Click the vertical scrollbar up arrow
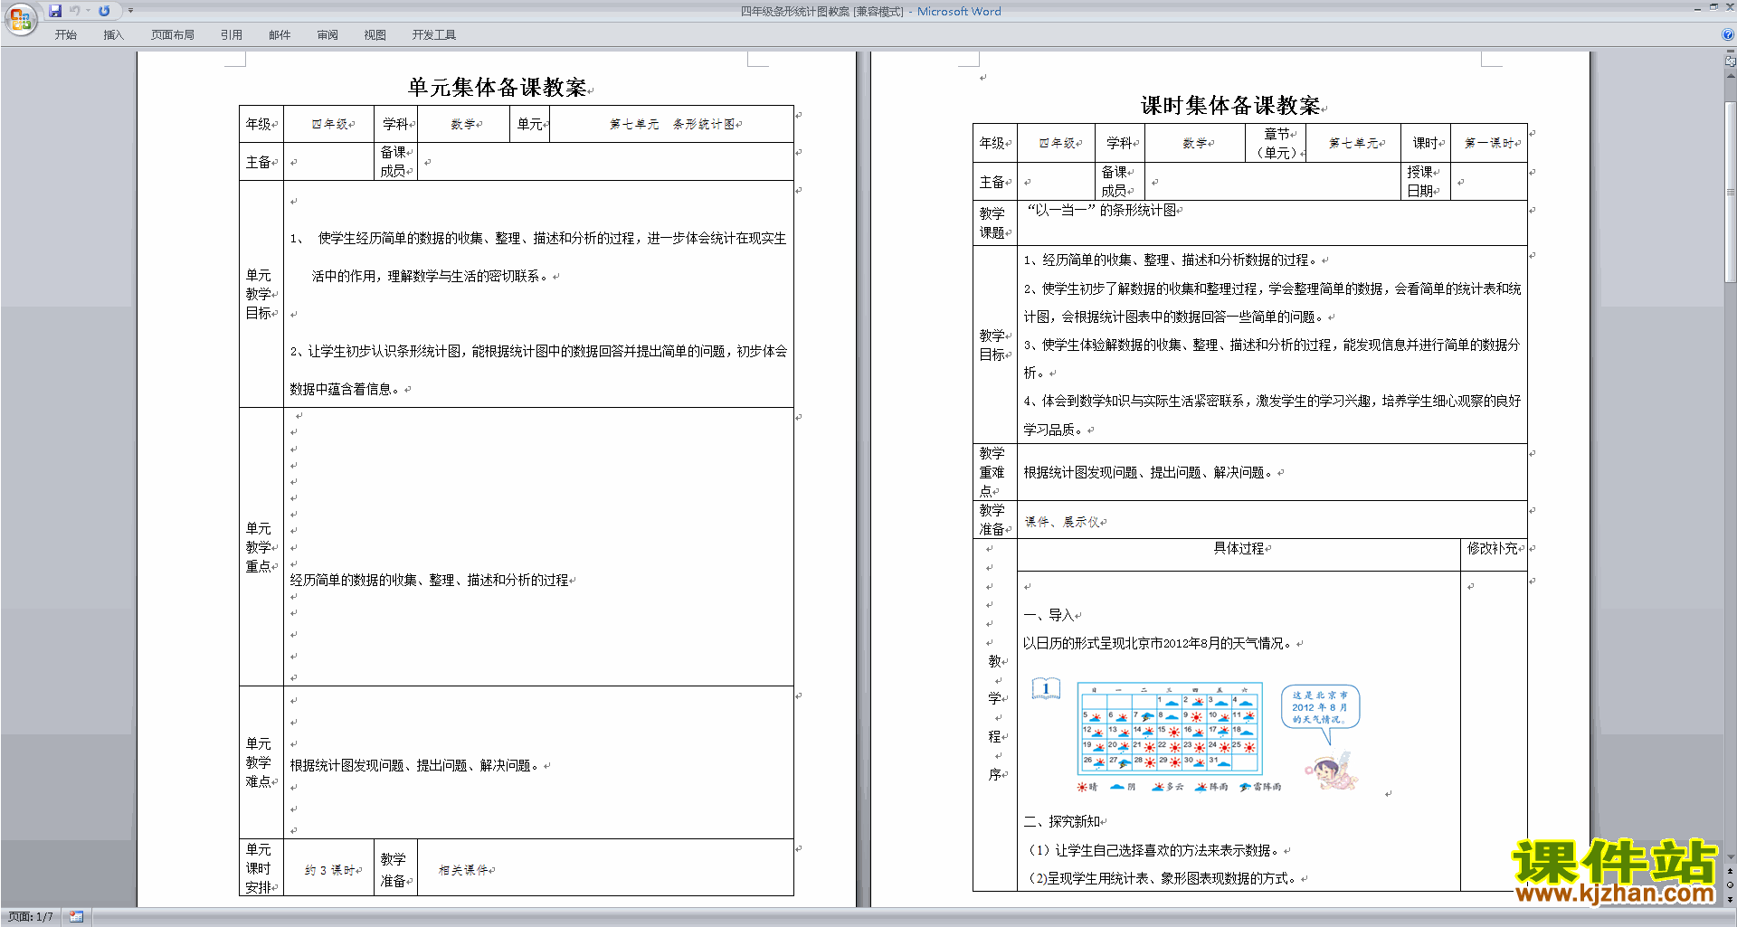Screen dimensions: 1737x927 [1731, 76]
